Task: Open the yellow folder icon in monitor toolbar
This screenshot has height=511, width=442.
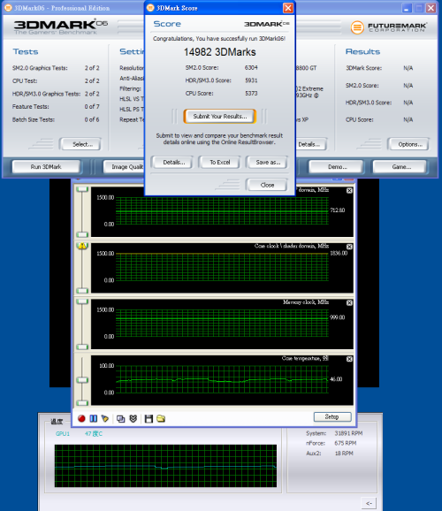Action: (161, 419)
